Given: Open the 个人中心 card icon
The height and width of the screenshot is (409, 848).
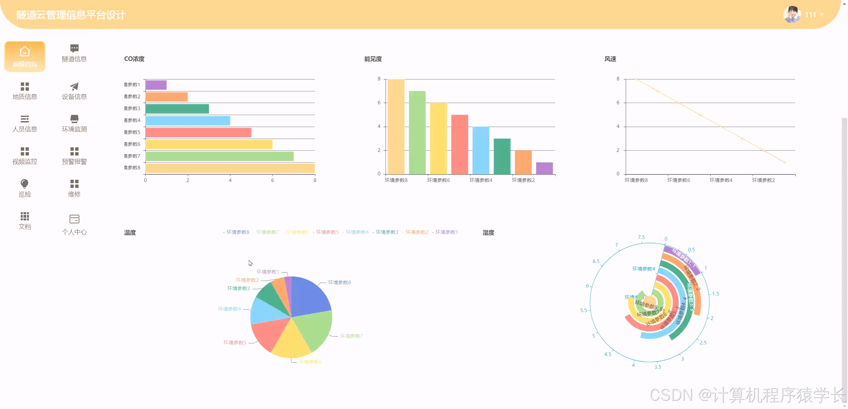Looking at the screenshot, I should point(74,219).
